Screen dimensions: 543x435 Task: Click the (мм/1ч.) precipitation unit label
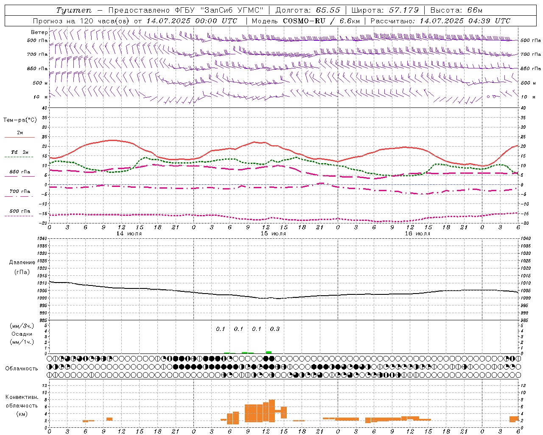click(x=22, y=342)
